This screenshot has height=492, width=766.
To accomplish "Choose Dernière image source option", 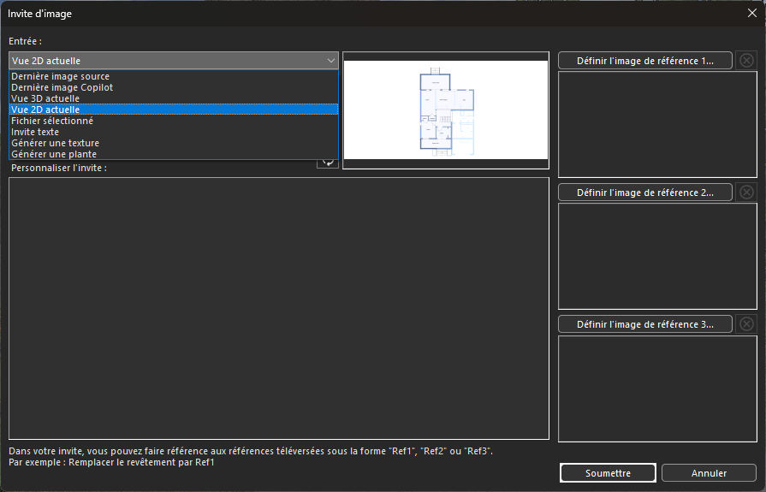I will (x=174, y=76).
